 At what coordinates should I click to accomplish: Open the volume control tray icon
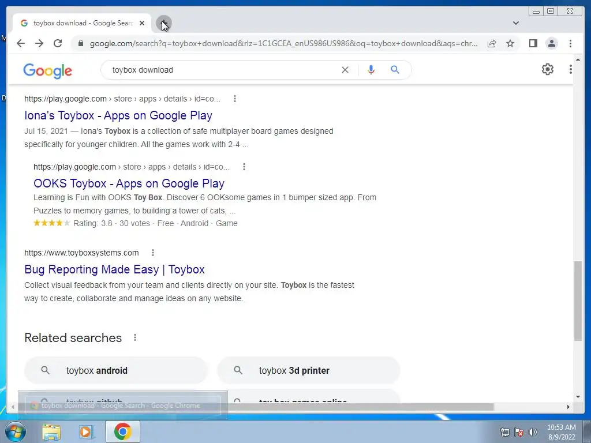pos(533,432)
